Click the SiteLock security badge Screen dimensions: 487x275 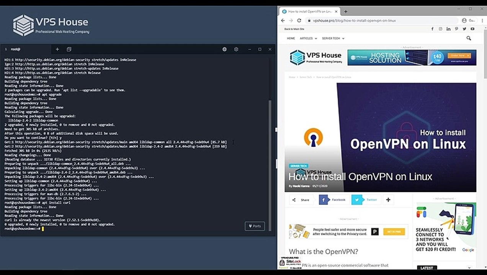click(x=290, y=263)
